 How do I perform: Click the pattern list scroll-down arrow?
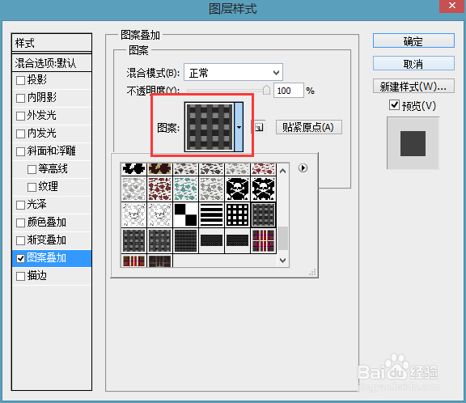(282, 261)
